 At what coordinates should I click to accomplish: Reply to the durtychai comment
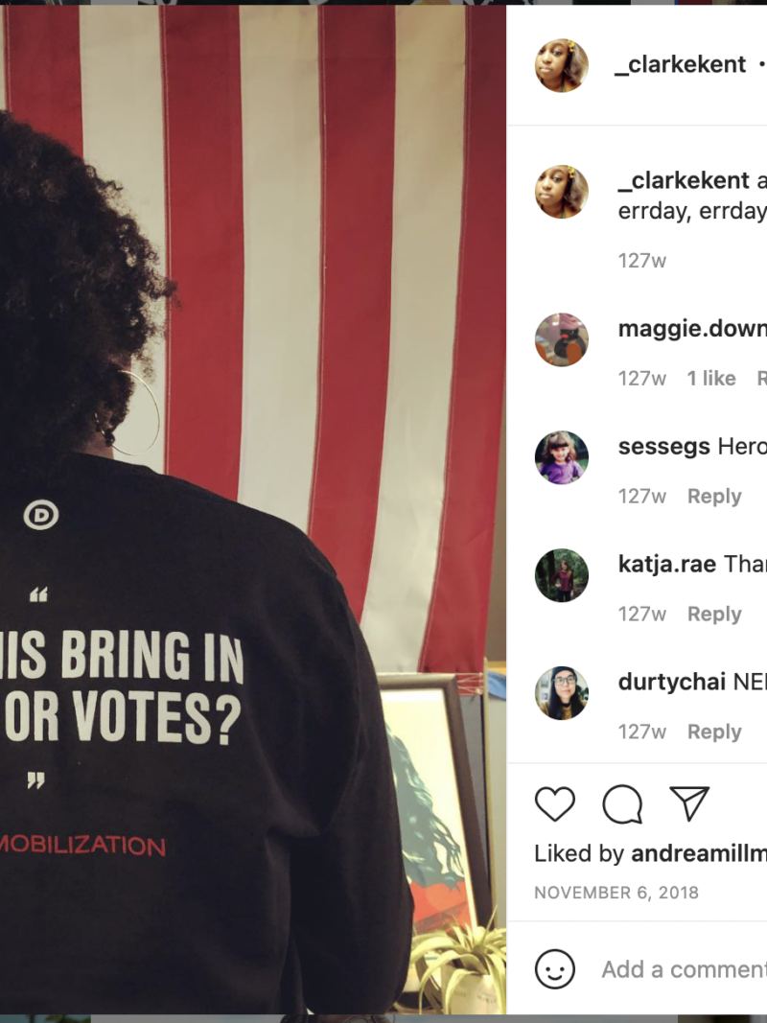(x=714, y=732)
